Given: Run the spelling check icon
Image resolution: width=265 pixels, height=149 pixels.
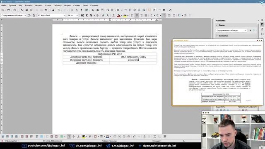Looking at the screenshot, I should 77,10.
